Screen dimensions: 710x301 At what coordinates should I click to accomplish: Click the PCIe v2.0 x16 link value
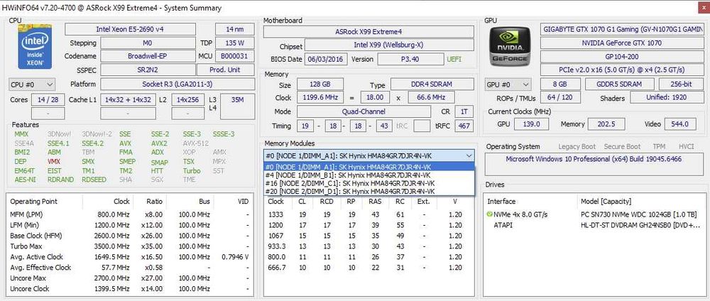tap(622, 70)
